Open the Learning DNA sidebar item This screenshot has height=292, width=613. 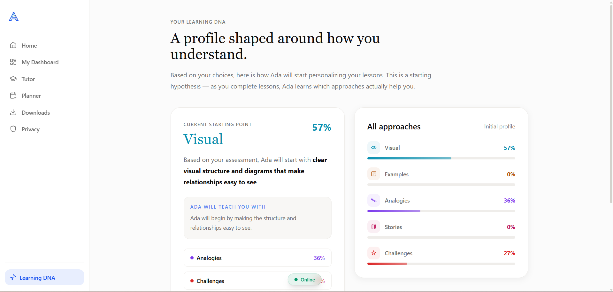(x=44, y=277)
